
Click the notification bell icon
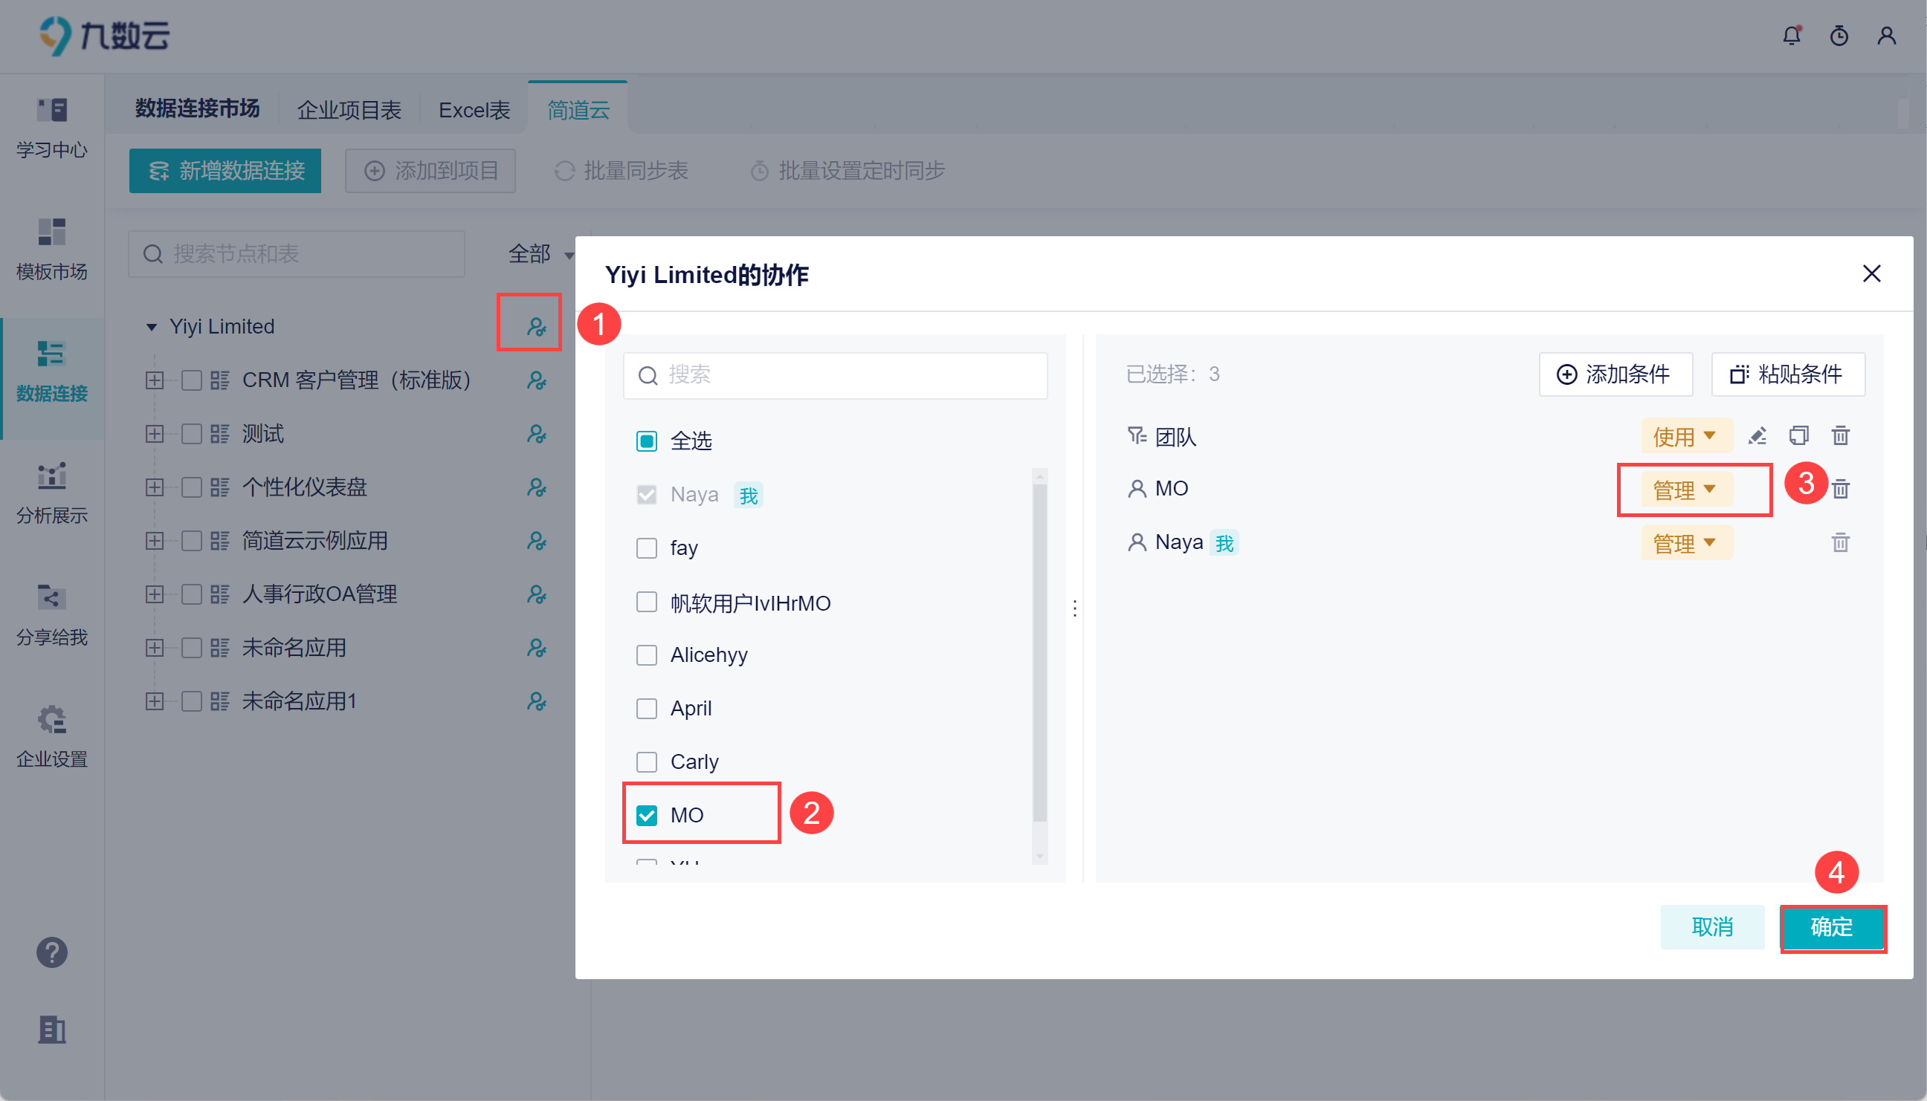pyautogui.click(x=1791, y=36)
